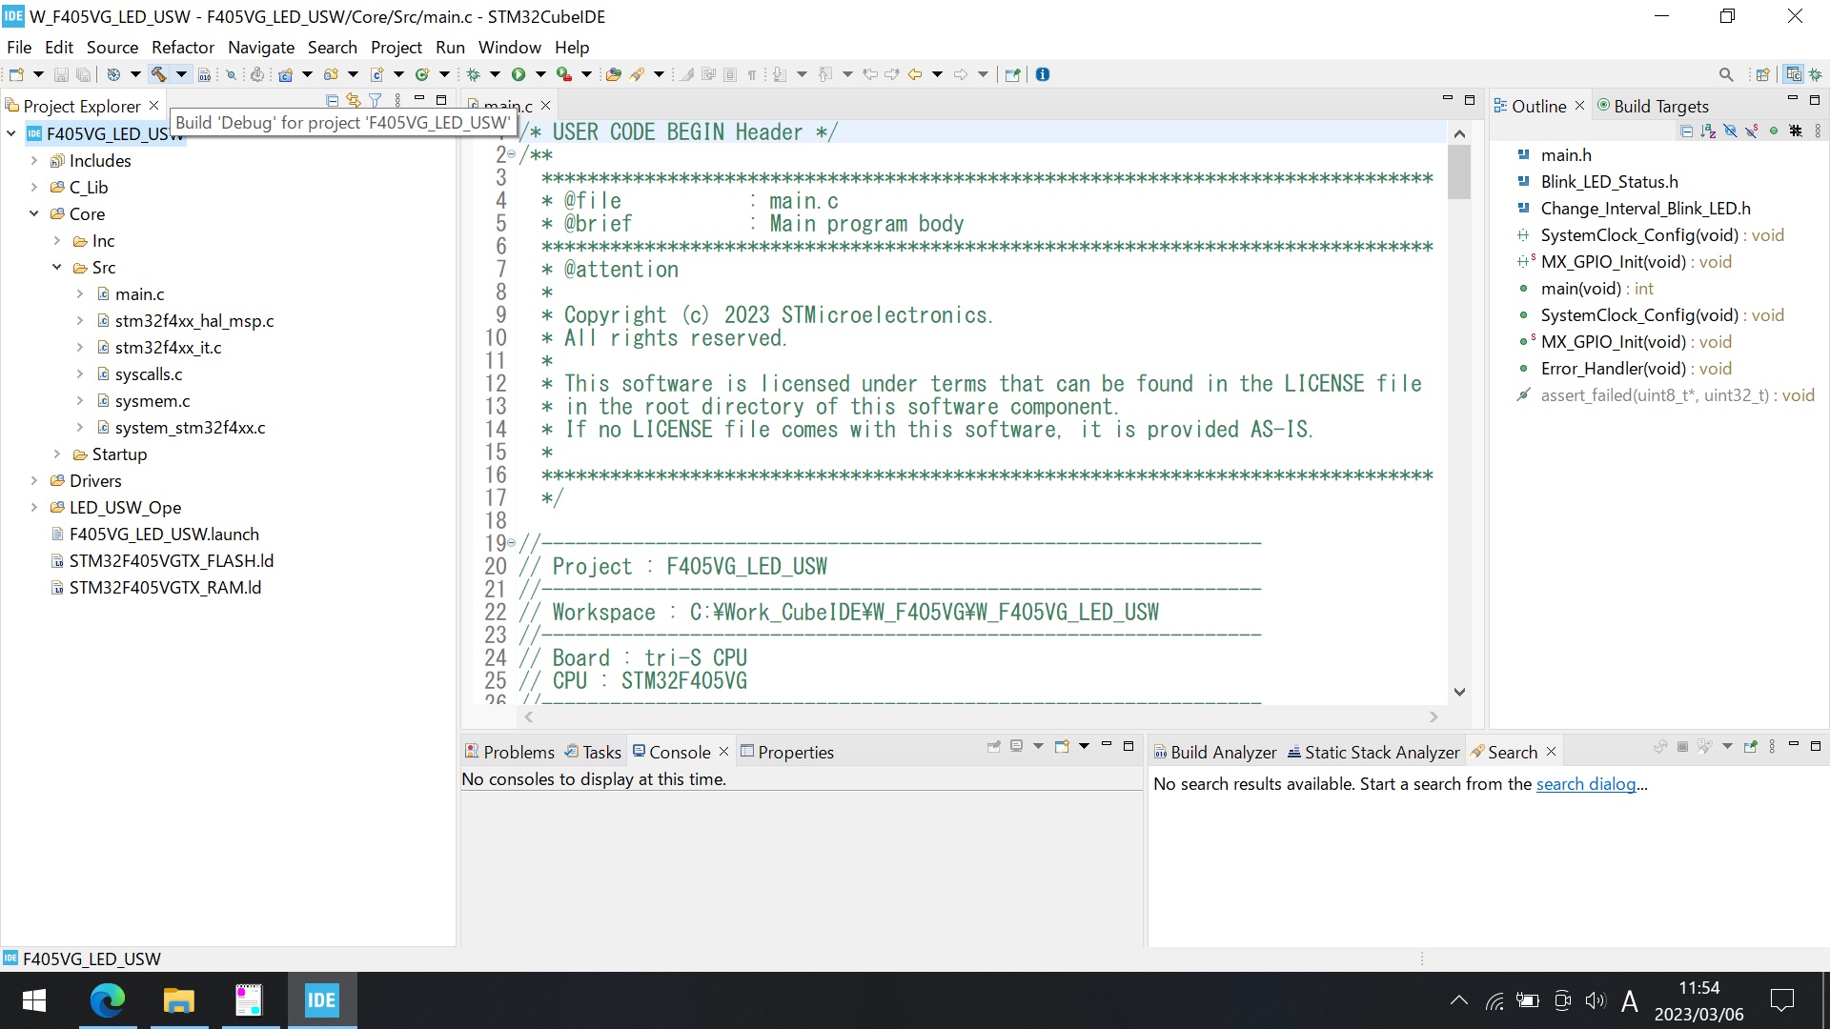Toggle Link with Editor in Project Explorer

point(354,100)
